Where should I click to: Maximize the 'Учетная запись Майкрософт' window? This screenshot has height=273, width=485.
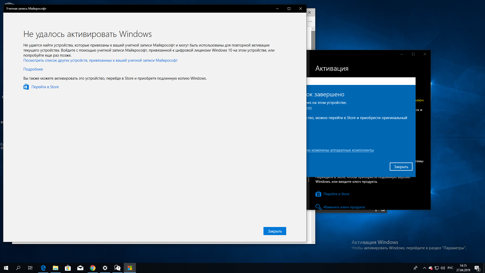pyautogui.click(x=289, y=9)
